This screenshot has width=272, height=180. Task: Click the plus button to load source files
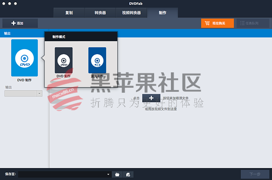[151, 98]
